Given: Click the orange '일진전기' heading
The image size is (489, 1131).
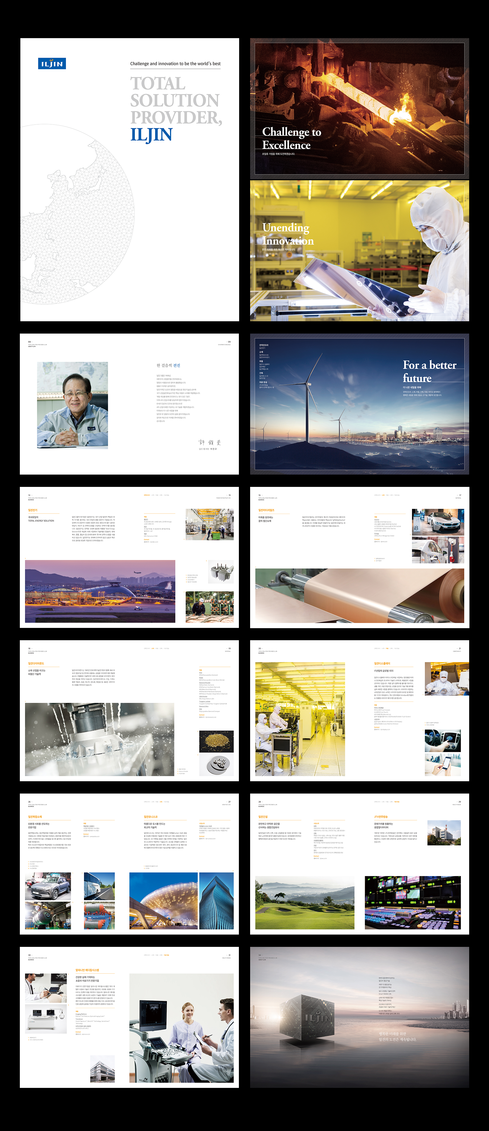Looking at the screenshot, I should pos(33,510).
